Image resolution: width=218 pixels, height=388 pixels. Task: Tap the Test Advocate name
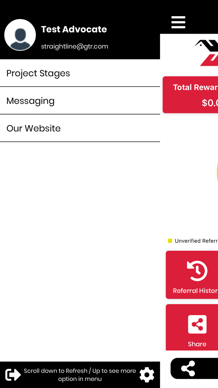(x=74, y=29)
